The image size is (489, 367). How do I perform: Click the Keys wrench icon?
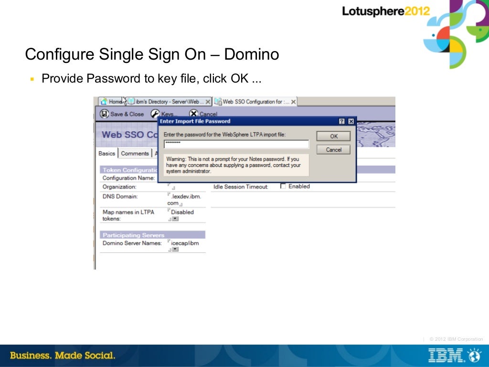tap(155, 114)
